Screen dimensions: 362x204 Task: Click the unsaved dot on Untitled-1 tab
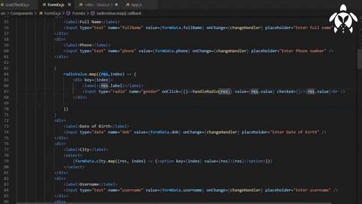(117, 5)
